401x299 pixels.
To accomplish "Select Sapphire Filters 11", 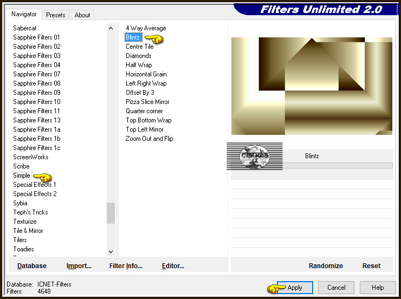I will point(36,111).
